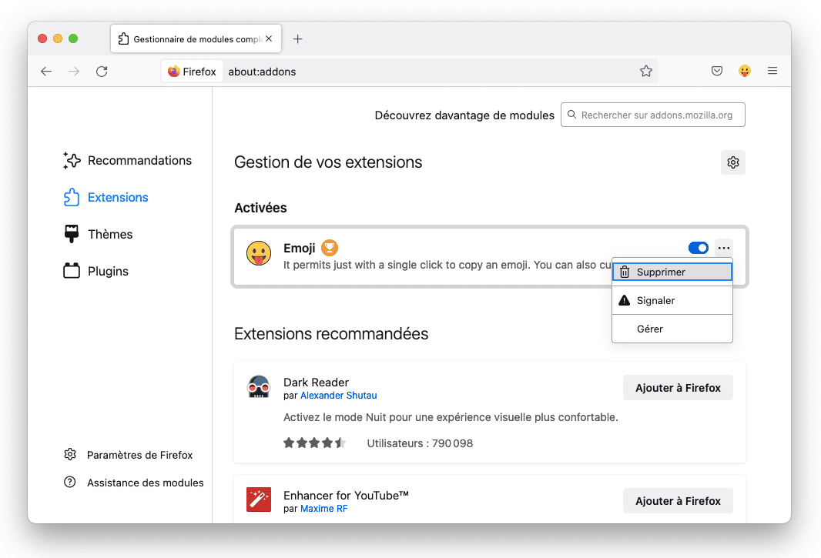Image resolution: width=821 pixels, height=558 pixels.
Task: Reload the current page
Action: click(102, 71)
